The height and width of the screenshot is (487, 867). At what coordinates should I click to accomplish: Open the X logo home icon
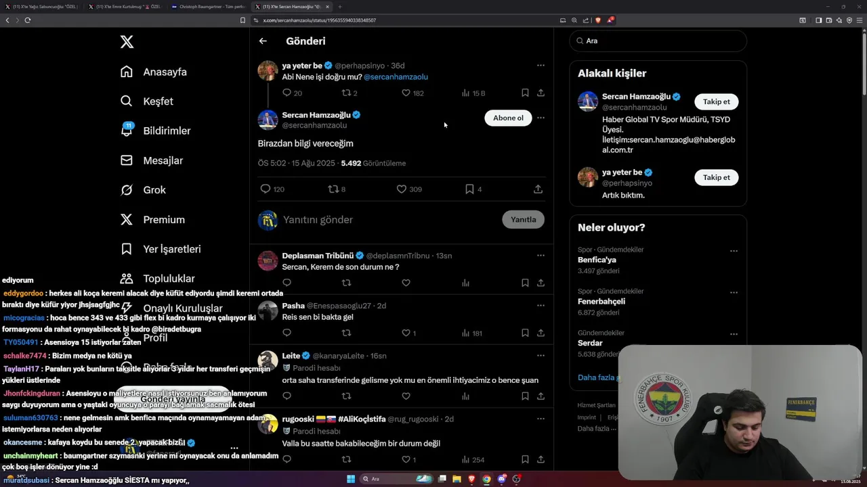point(127,42)
